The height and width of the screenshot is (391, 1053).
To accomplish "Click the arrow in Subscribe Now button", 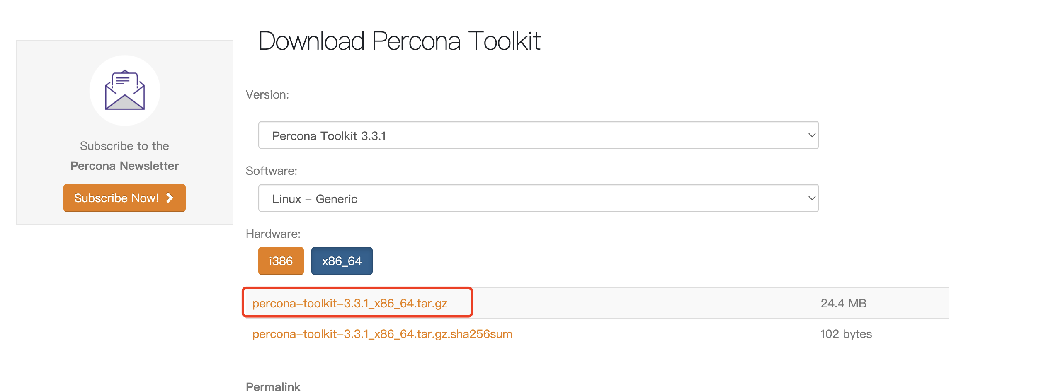I will pyautogui.click(x=170, y=198).
